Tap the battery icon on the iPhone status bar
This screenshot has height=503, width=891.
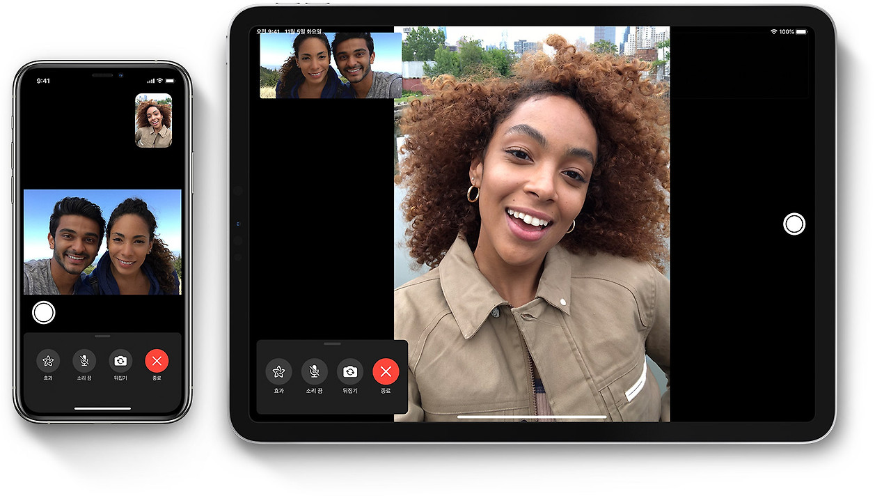(169, 81)
